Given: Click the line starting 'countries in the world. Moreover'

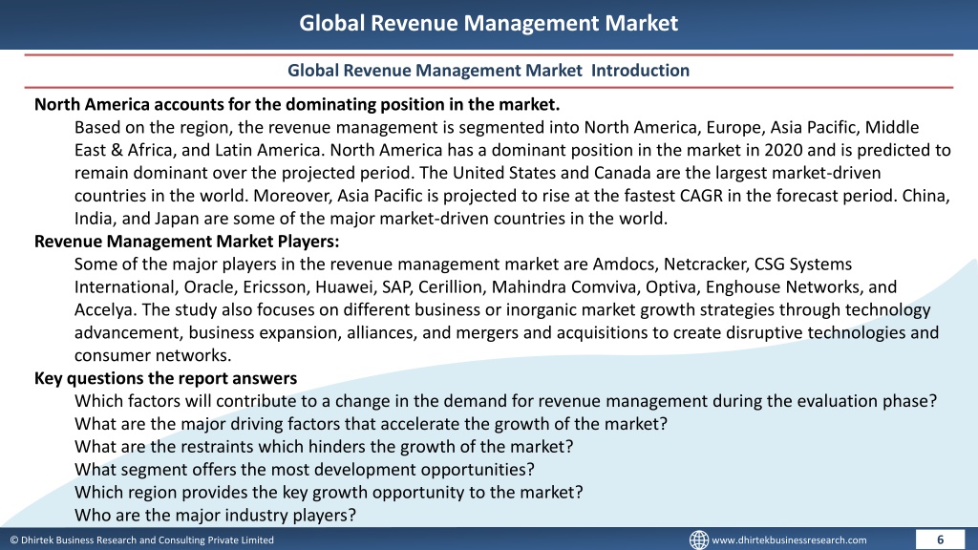Looking at the screenshot, I should click(512, 196).
